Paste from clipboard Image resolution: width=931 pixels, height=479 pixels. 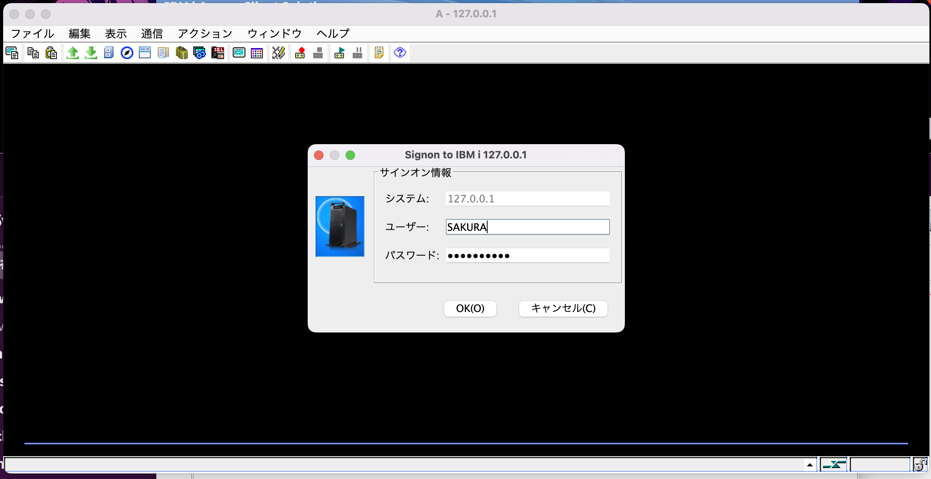[51, 52]
